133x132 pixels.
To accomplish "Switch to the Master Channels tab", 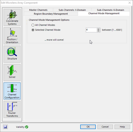I will click(x=38, y=10).
